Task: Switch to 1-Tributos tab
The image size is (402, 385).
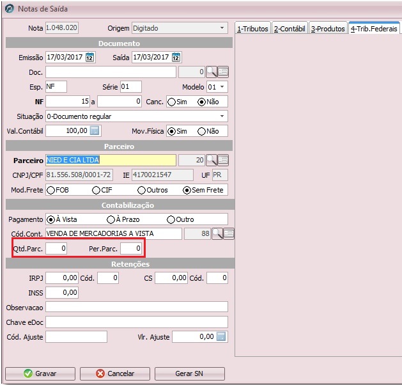Action: [x=252, y=29]
